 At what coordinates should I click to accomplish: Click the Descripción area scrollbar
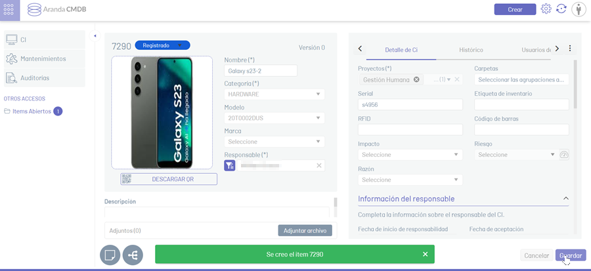336,203
